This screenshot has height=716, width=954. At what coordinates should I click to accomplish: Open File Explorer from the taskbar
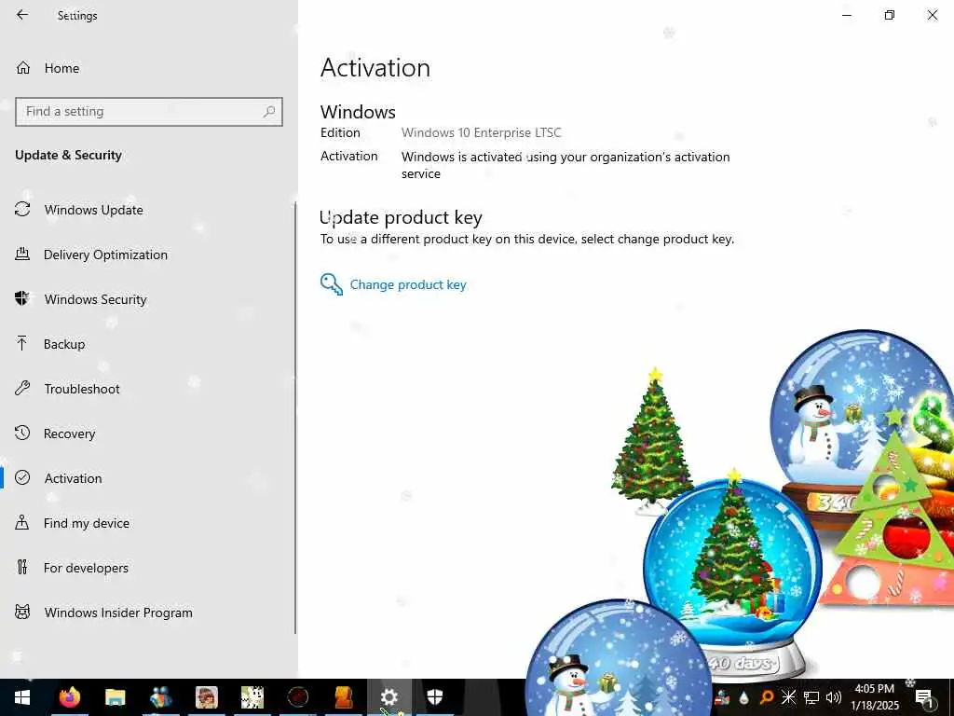(x=115, y=697)
